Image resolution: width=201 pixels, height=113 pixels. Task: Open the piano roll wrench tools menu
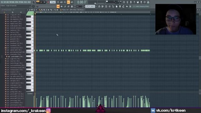coord(30,10)
